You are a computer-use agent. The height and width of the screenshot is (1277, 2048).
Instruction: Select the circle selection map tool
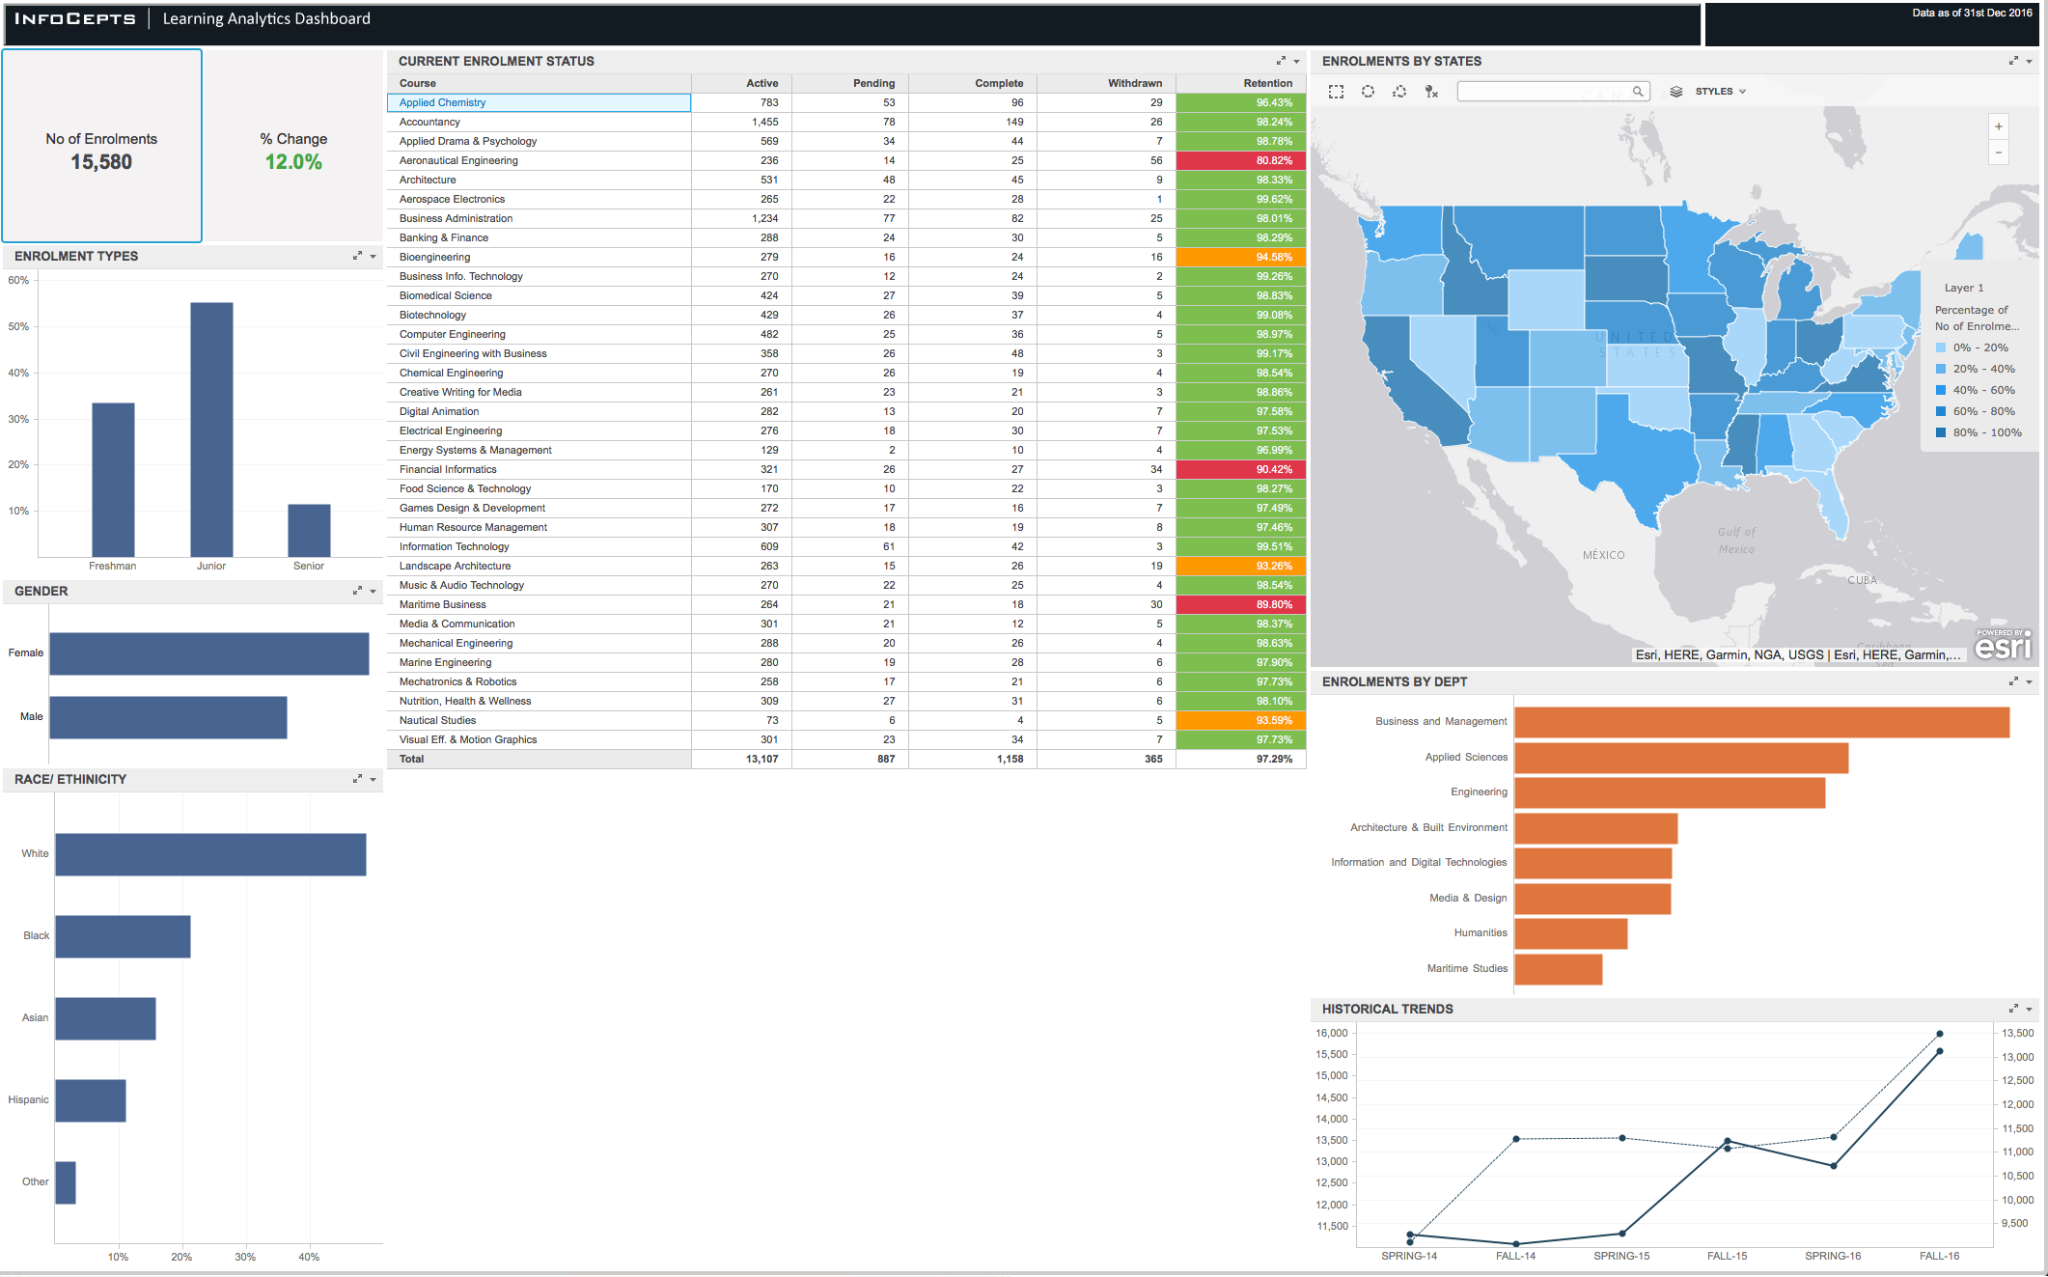[1368, 92]
